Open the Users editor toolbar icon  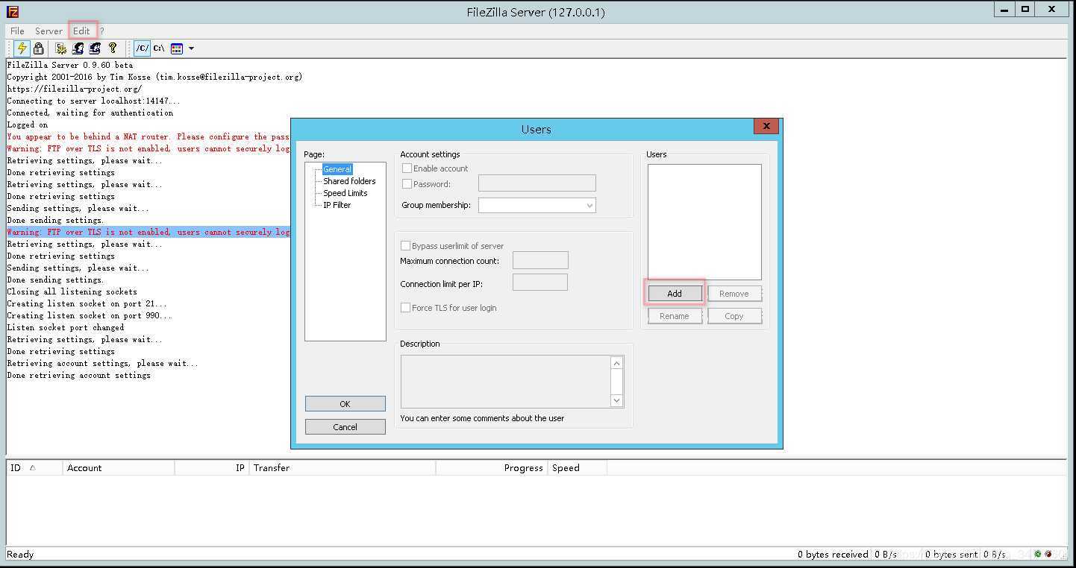[78, 48]
